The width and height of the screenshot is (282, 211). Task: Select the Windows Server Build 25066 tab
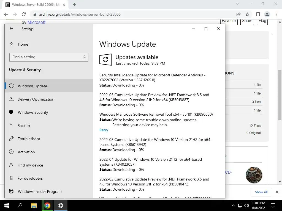[35, 5]
